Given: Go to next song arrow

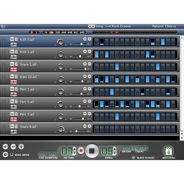Looking at the screenshot, I should (93, 26).
